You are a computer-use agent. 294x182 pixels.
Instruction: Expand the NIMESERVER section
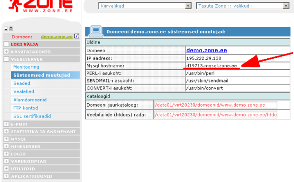click(x=6, y=146)
